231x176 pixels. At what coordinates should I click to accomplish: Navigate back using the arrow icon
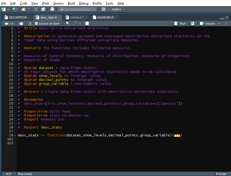coord(6,23)
